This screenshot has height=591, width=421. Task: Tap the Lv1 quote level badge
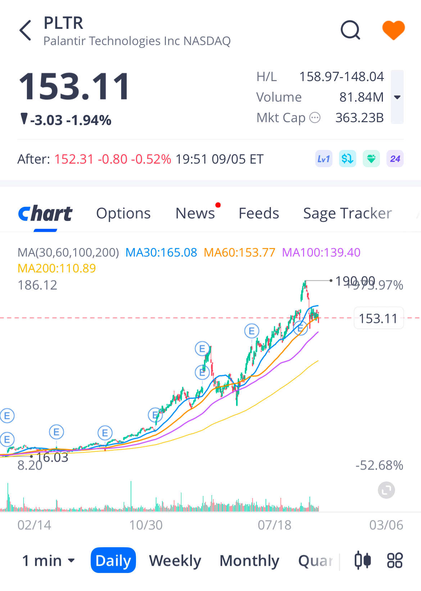pyautogui.click(x=323, y=159)
